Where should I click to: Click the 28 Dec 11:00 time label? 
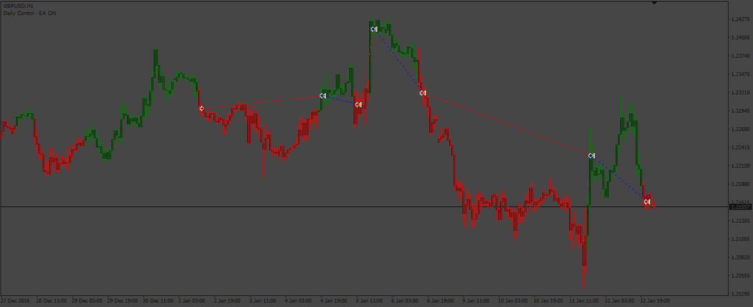(x=52, y=301)
